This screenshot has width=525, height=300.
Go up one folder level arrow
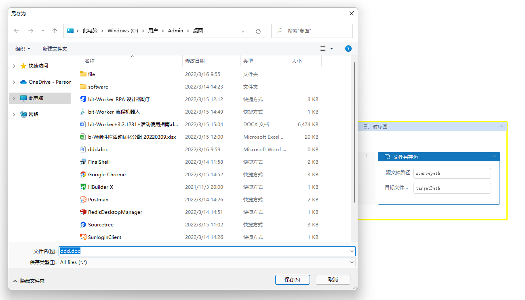[x=55, y=31]
